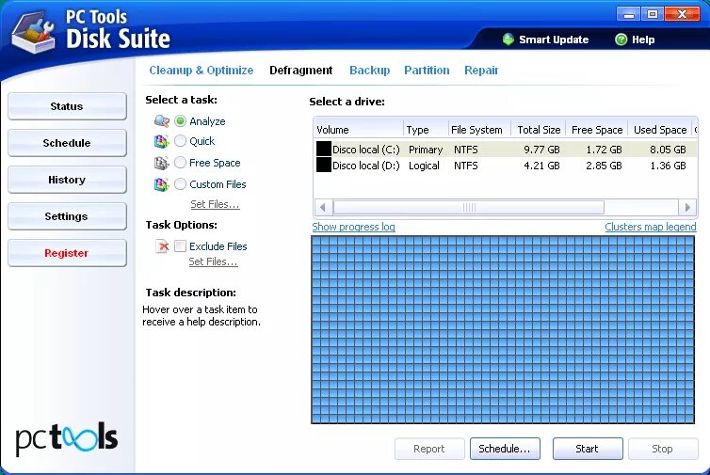This screenshot has height=475, width=710.
Task: Open Set Files... link under Custom Files
Action: click(x=215, y=204)
